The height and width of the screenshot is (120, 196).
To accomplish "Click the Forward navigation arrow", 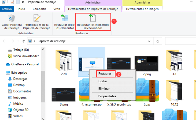I will 12,41.
